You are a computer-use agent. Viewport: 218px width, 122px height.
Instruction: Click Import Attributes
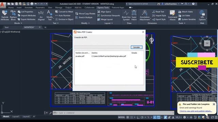(27, 16)
